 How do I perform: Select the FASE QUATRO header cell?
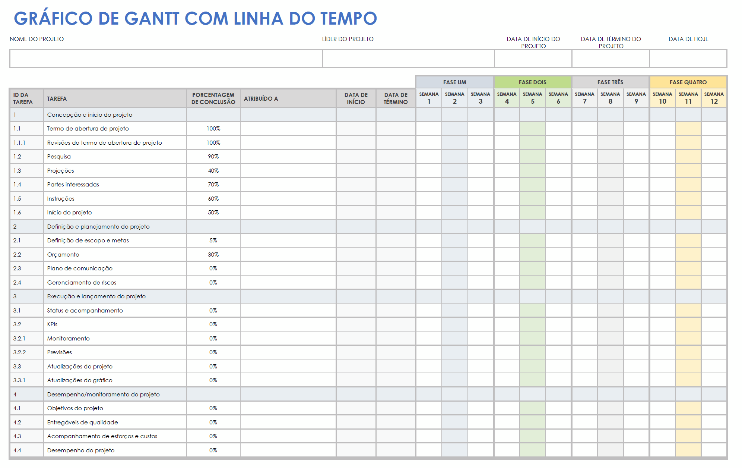[688, 82]
